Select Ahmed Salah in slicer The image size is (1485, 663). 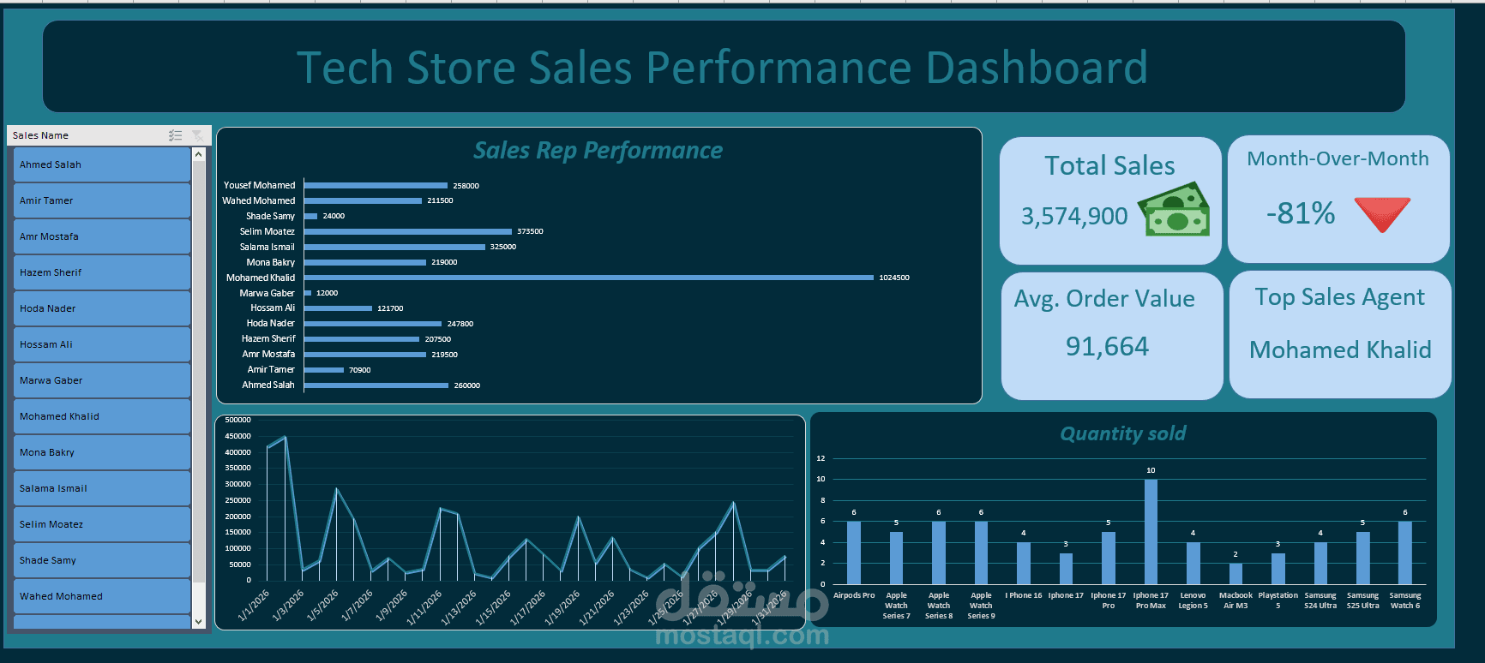(102, 164)
